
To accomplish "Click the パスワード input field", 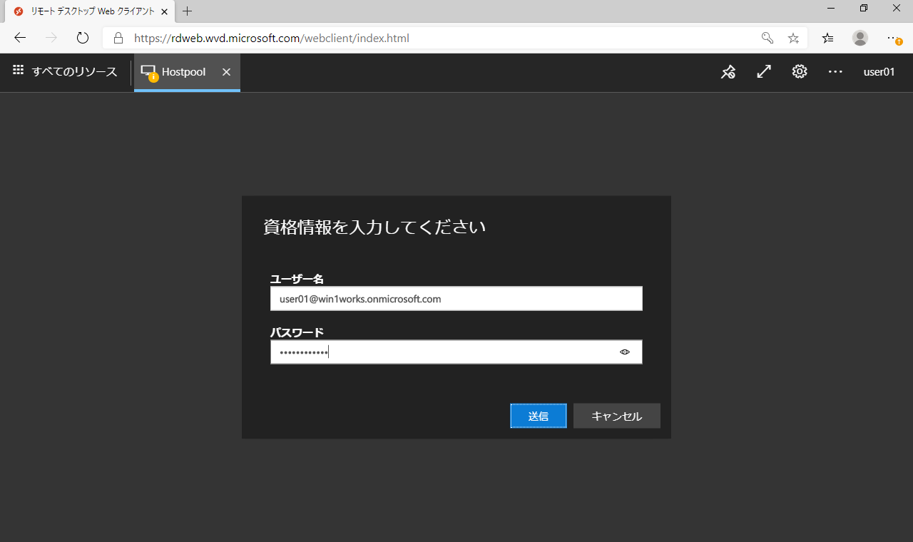I will click(x=456, y=352).
